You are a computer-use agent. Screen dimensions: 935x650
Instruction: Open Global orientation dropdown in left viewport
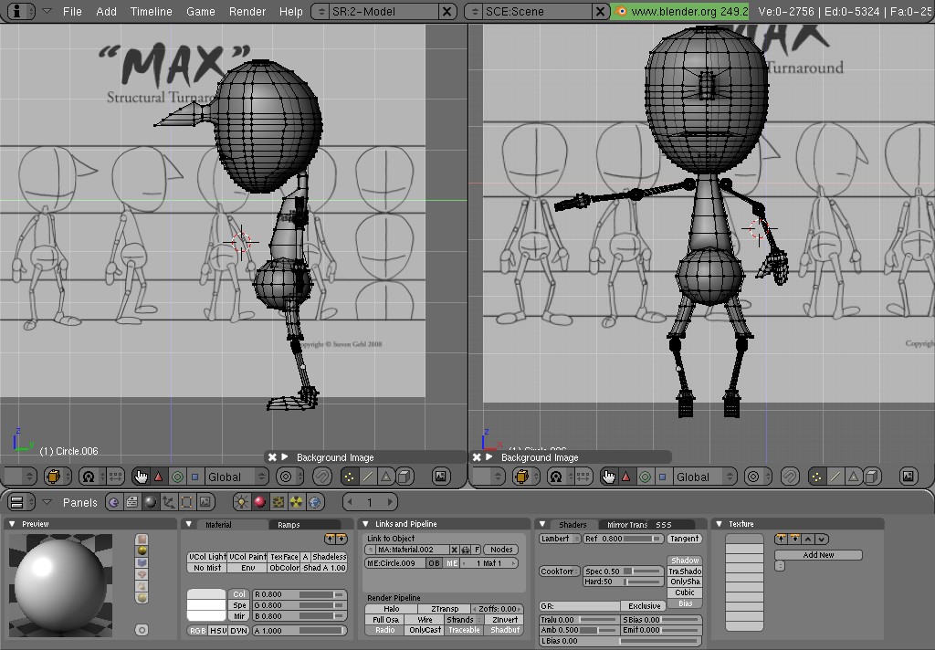click(x=236, y=477)
